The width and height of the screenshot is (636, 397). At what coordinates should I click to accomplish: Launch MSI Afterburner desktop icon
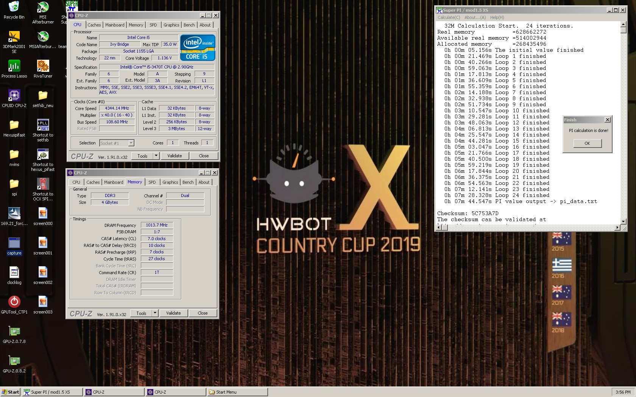pyautogui.click(x=43, y=12)
